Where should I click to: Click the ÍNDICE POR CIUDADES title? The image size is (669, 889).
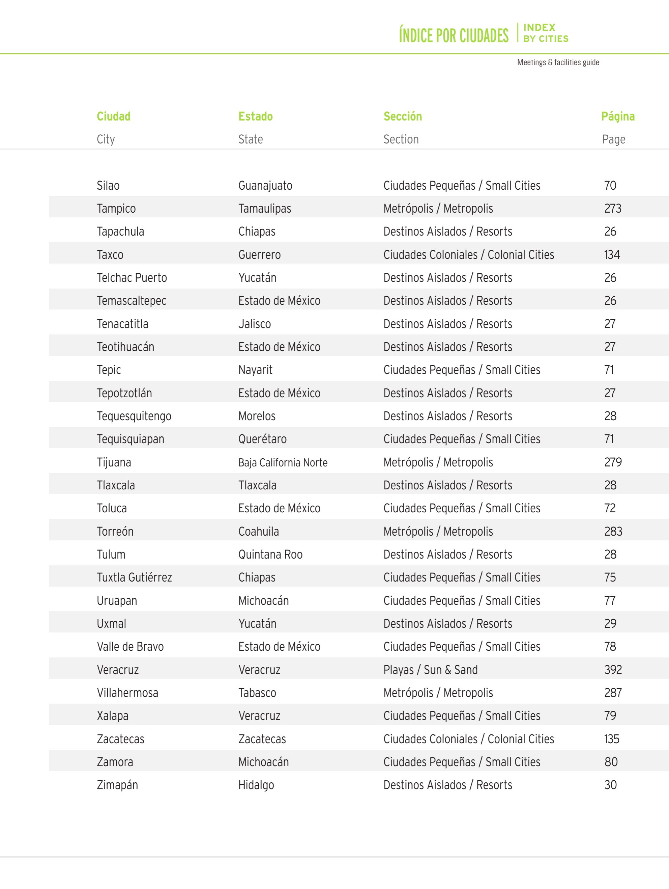coord(453,35)
